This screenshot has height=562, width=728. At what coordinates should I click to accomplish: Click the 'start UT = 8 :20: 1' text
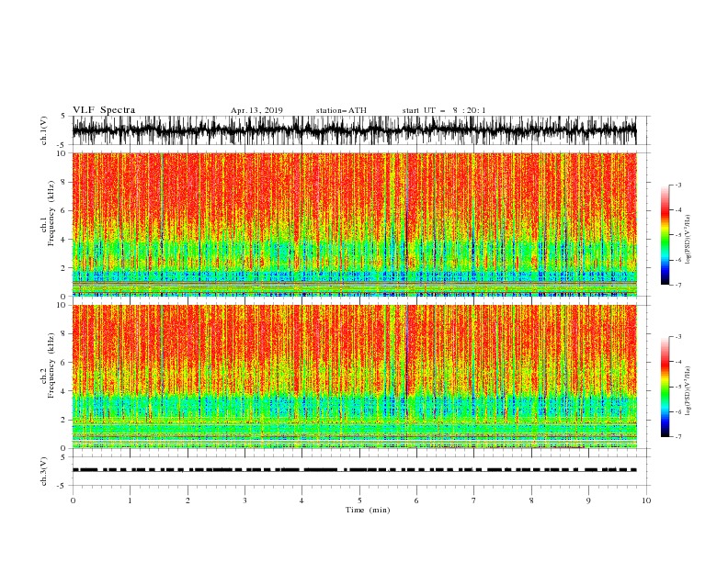[444, 110]
